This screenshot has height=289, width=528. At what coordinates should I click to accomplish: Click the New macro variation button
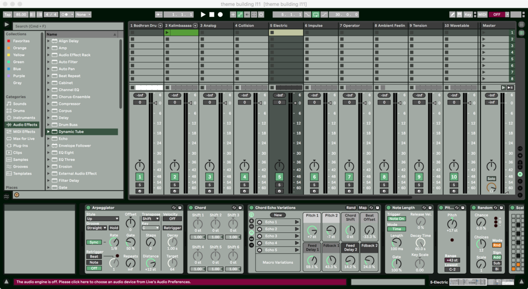click(x=278, y=215)
